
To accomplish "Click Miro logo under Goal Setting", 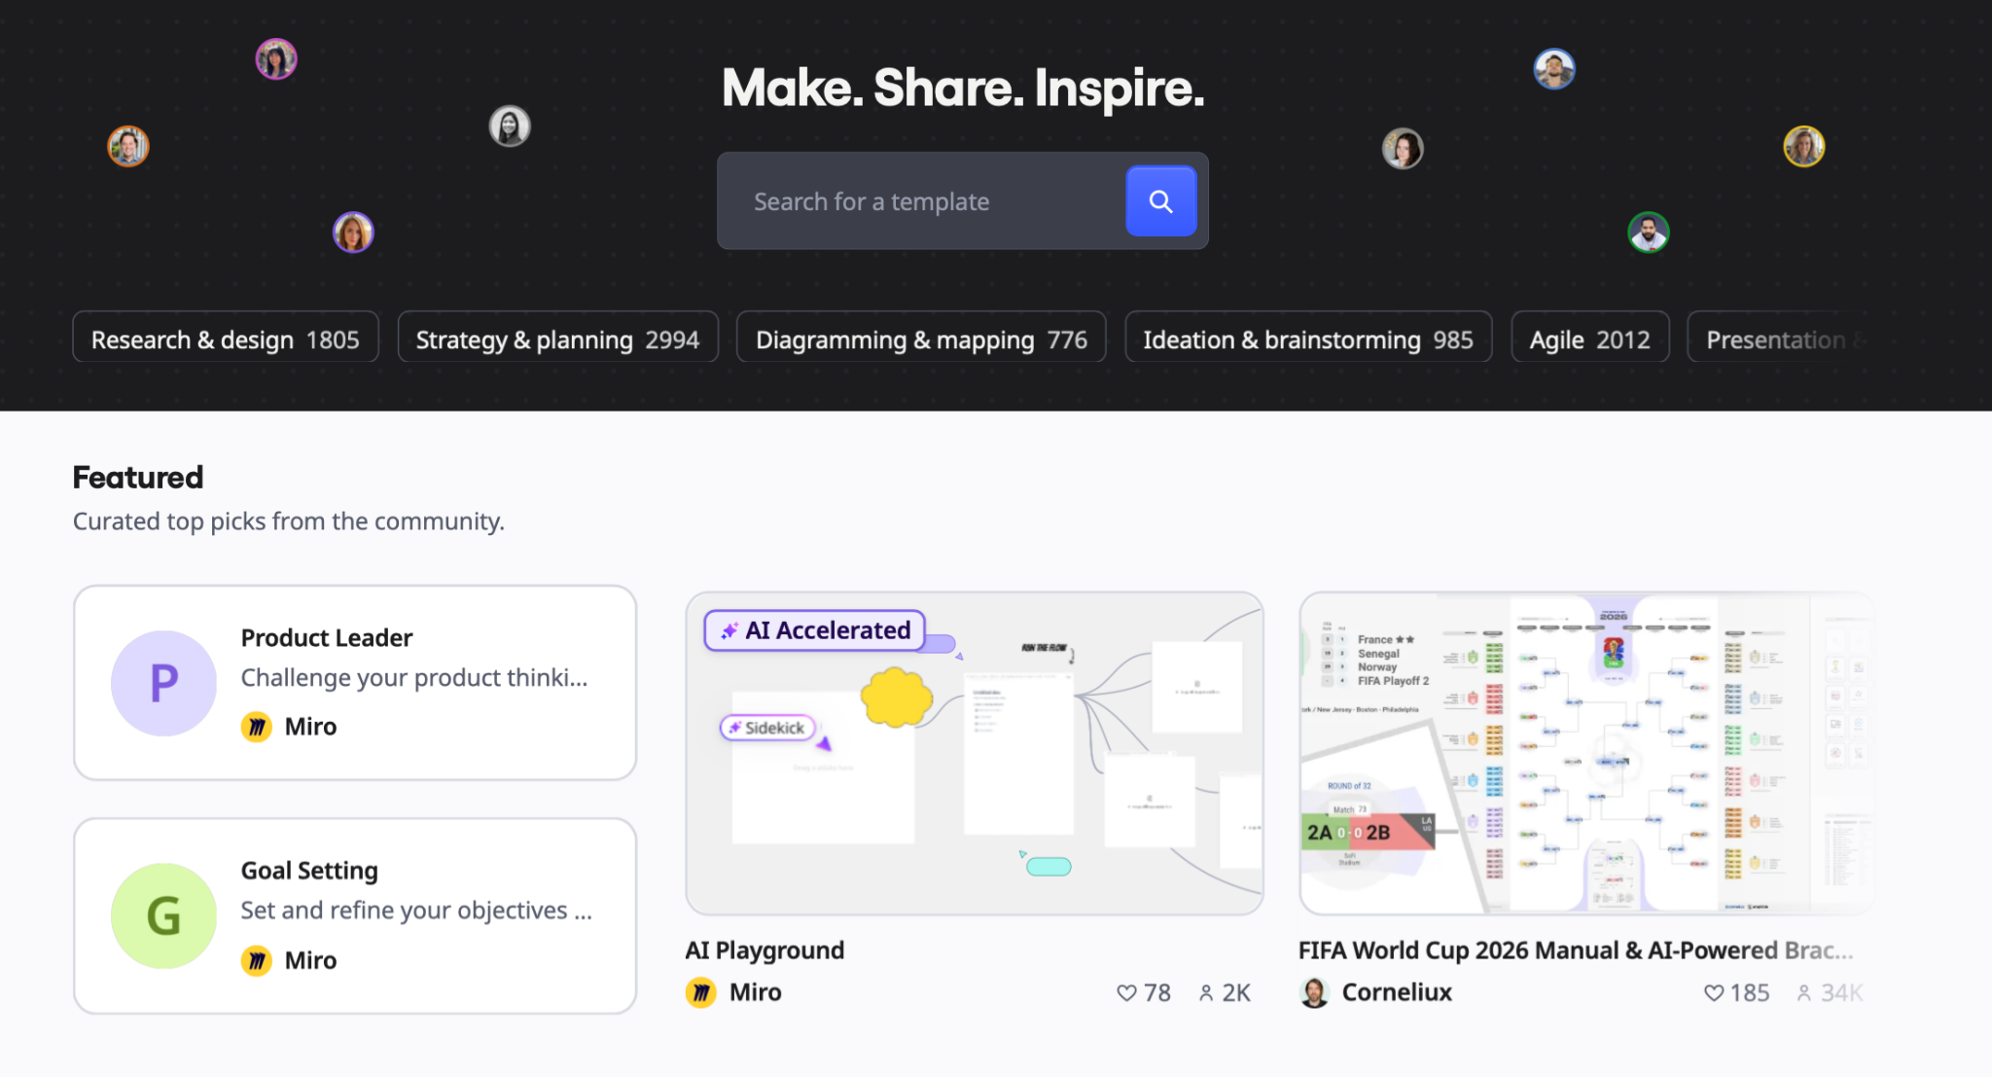I will tap(257, 960).
